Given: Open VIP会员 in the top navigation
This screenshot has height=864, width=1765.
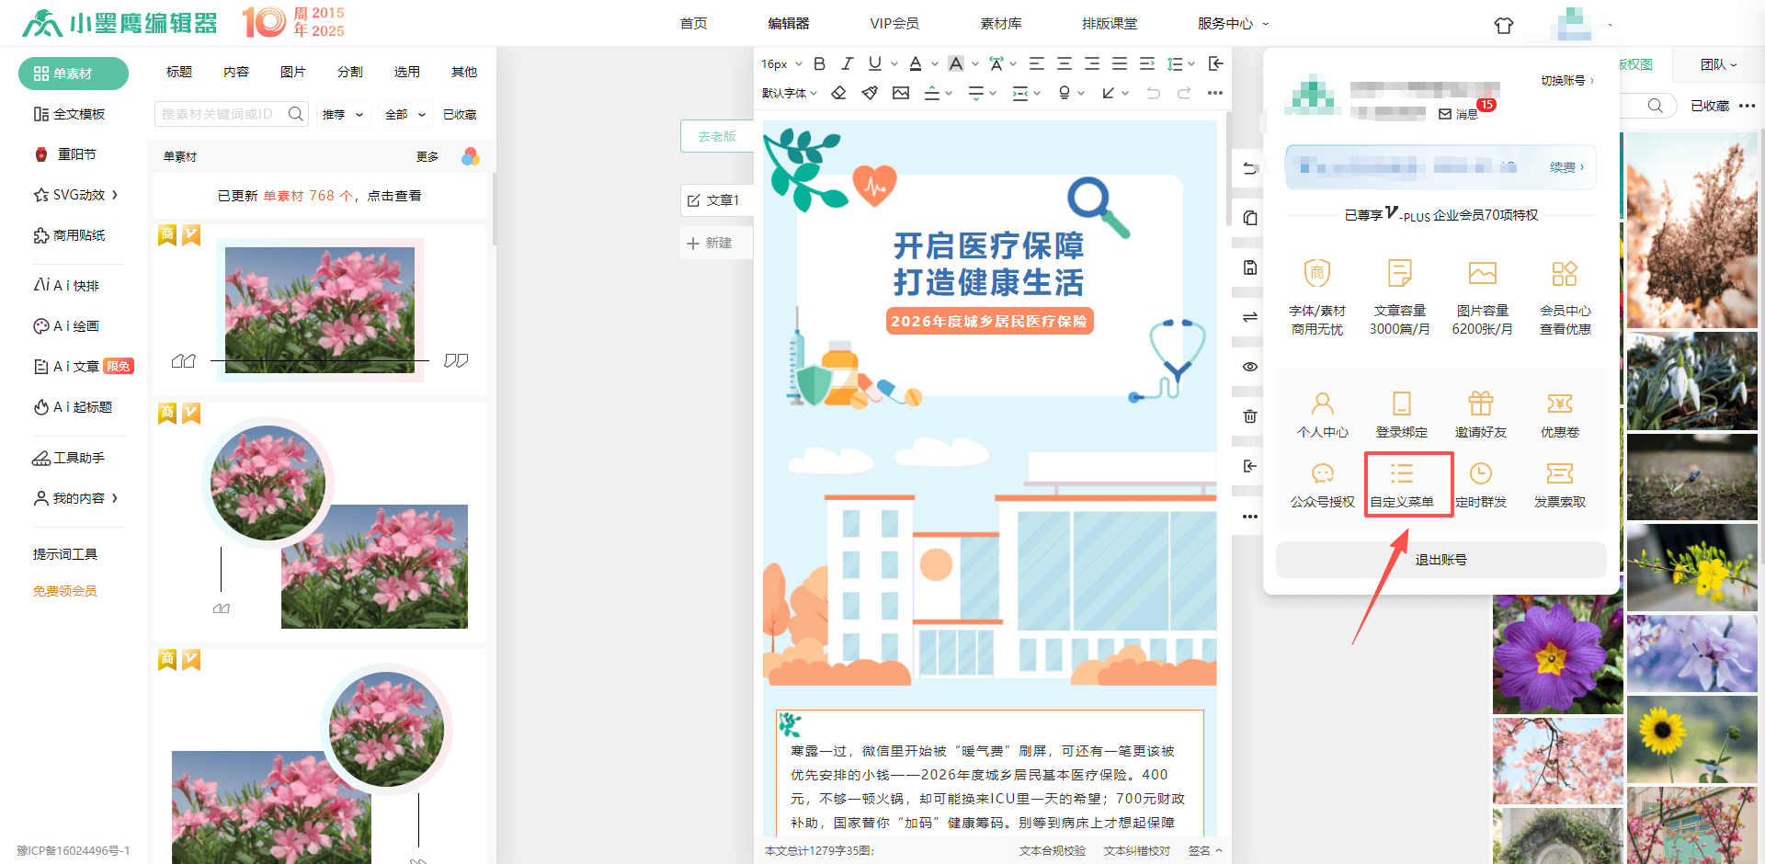Looking at the screenshot, I should (x=894, y=23).
